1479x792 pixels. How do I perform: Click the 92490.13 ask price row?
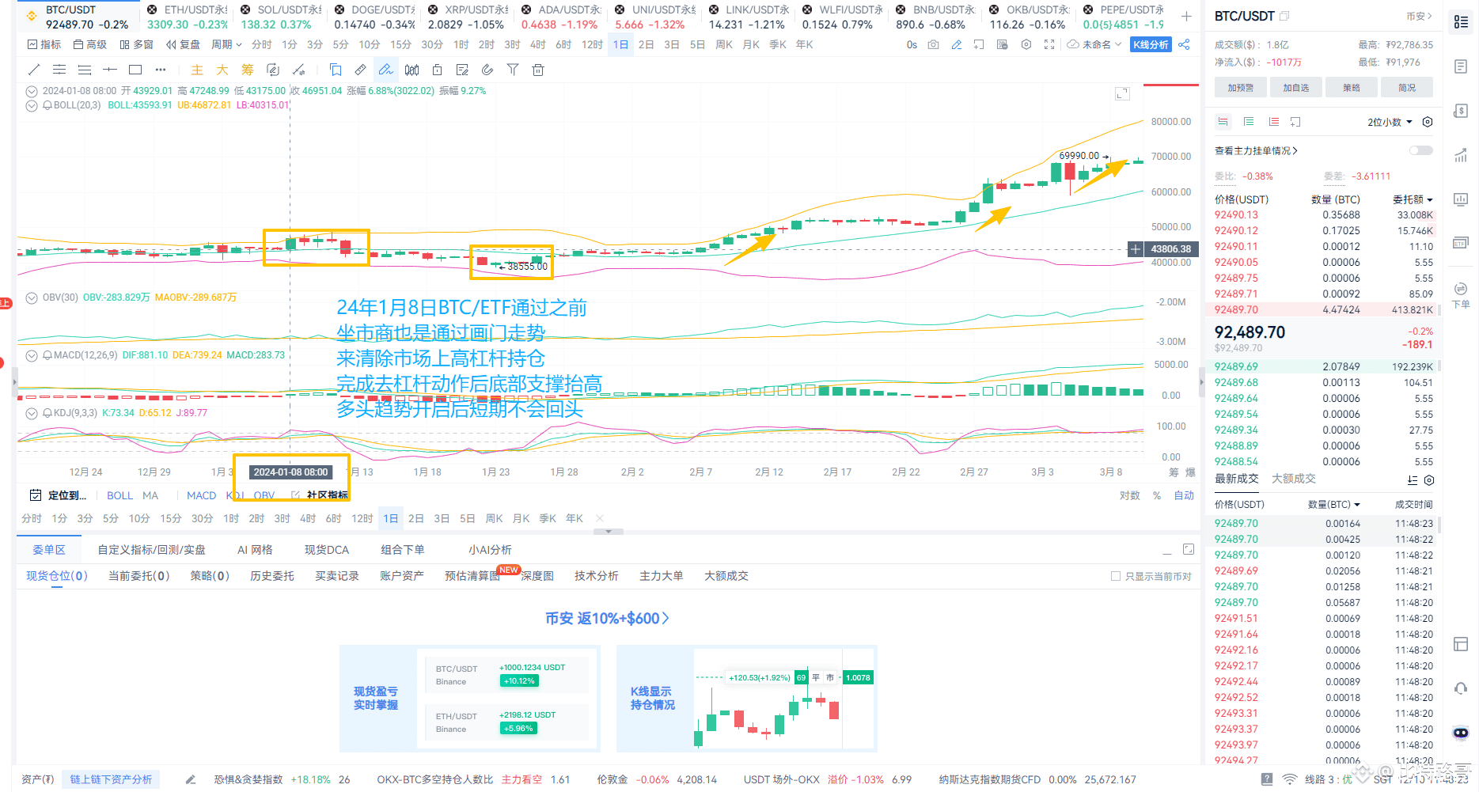(x=1323, y=215)
